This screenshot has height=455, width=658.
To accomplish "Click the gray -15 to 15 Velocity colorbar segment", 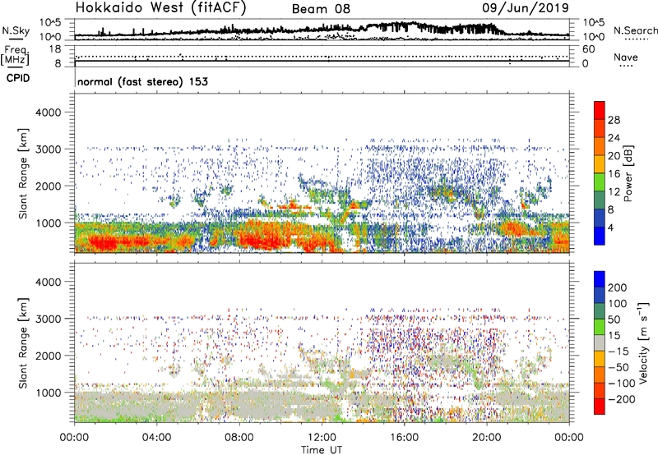I will (x=600, y=343).
